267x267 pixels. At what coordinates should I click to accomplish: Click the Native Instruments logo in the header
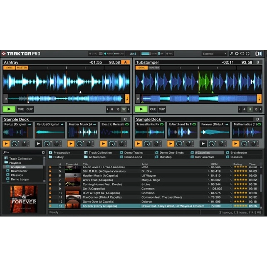point(259,54)
